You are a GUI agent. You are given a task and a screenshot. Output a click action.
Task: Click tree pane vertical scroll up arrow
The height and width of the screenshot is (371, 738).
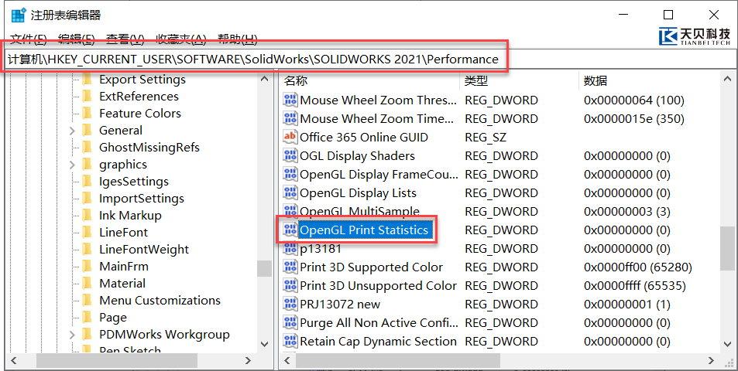(x=265, y=79)
